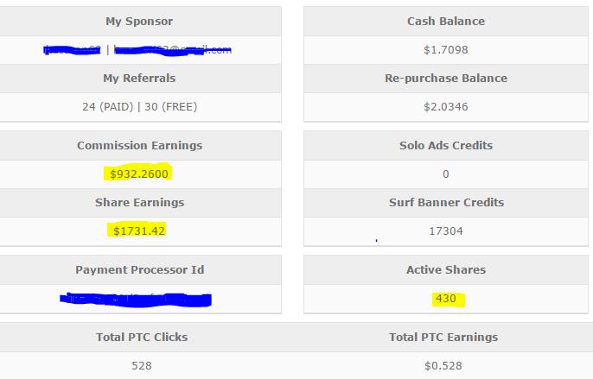Click the redacted payment processor id

coord(136,300)
